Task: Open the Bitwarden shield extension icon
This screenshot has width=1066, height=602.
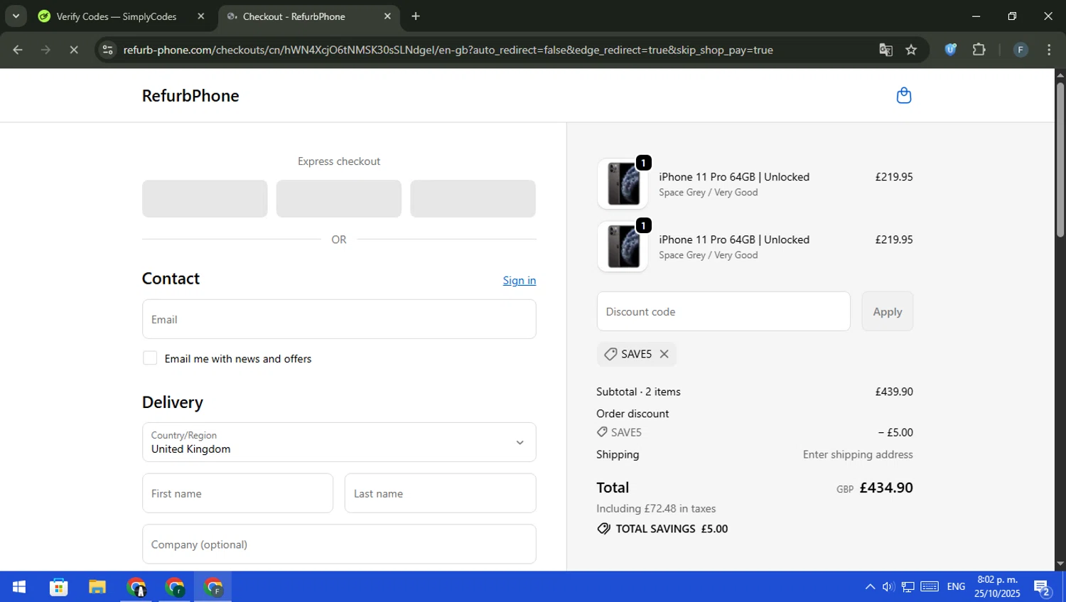Action: [x=950, y=50]
